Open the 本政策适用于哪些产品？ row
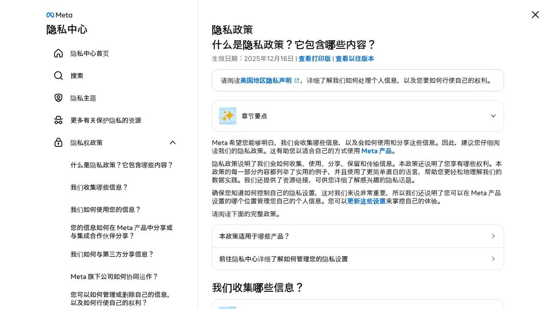This screenshot has width=550, height=309. 358,236
